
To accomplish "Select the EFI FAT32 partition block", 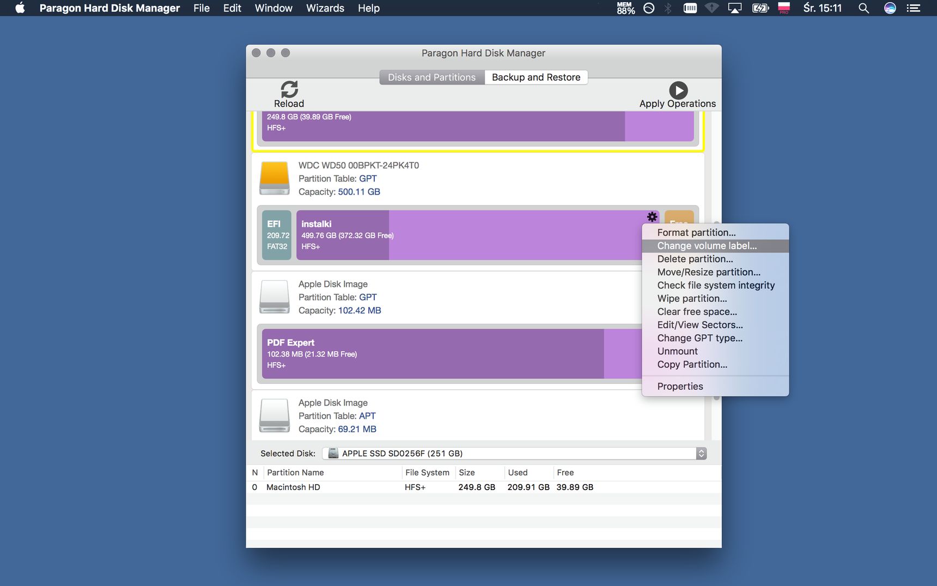I will click(x=277, y=235).
